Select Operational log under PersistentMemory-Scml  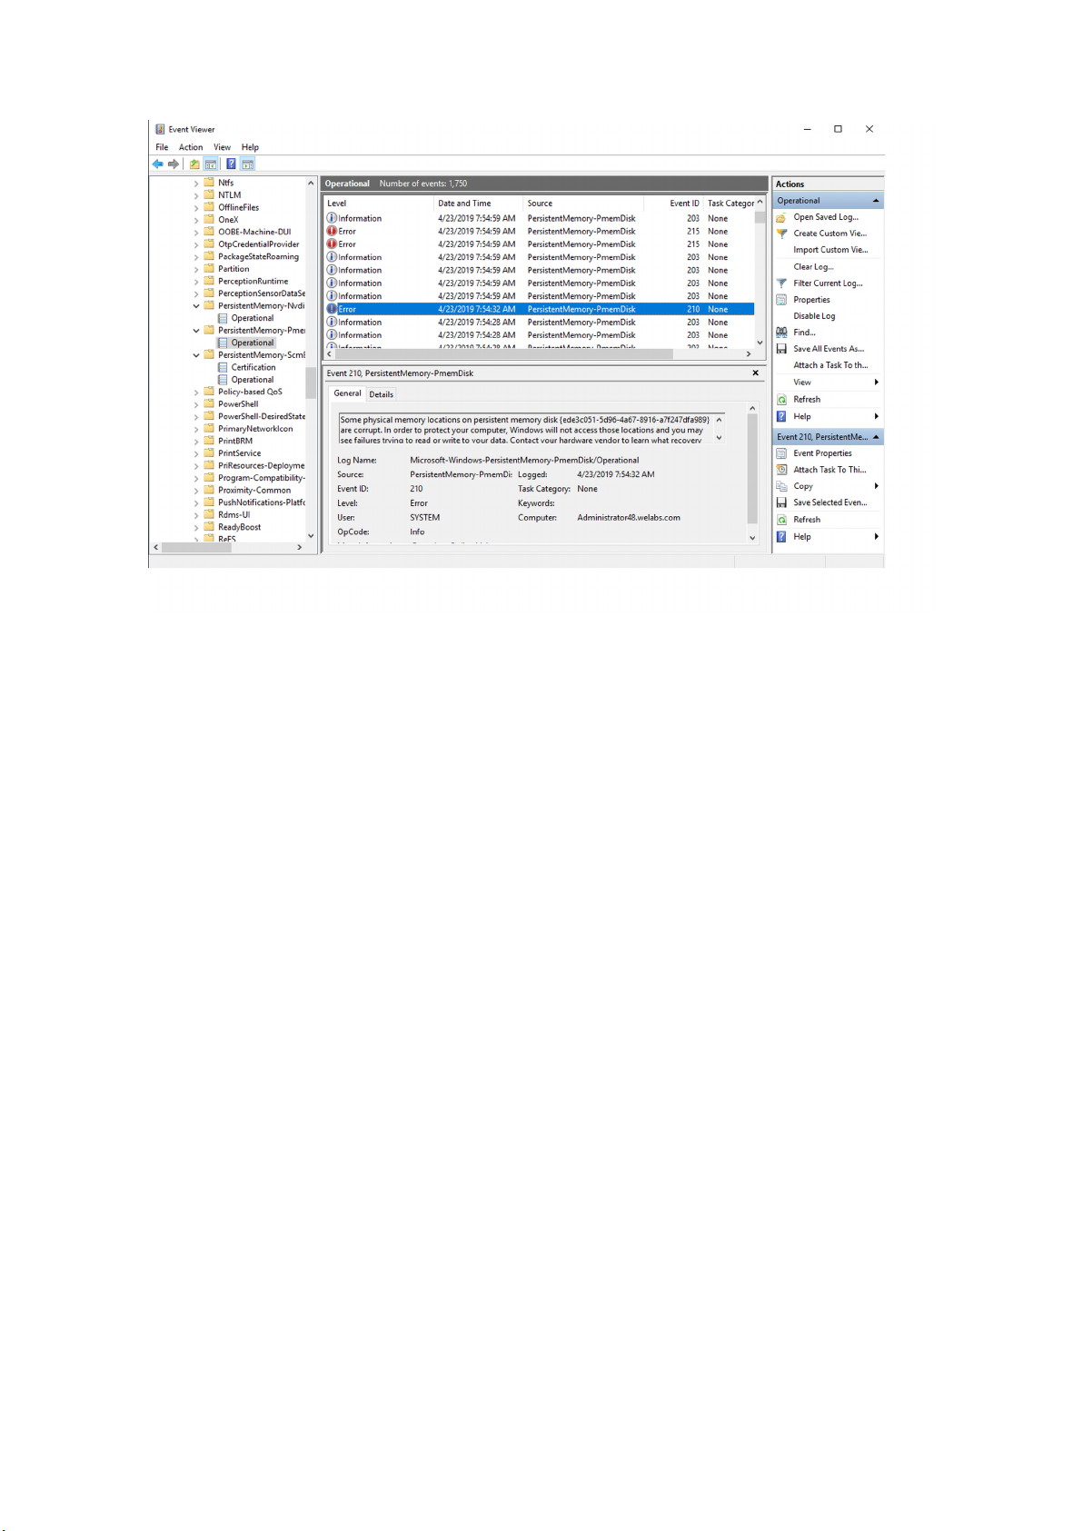(252, 380)
